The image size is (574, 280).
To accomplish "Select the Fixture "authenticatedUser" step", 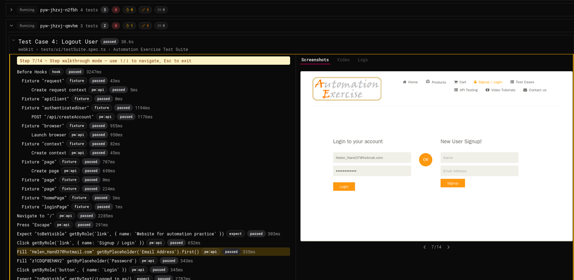I will [153, 108].
